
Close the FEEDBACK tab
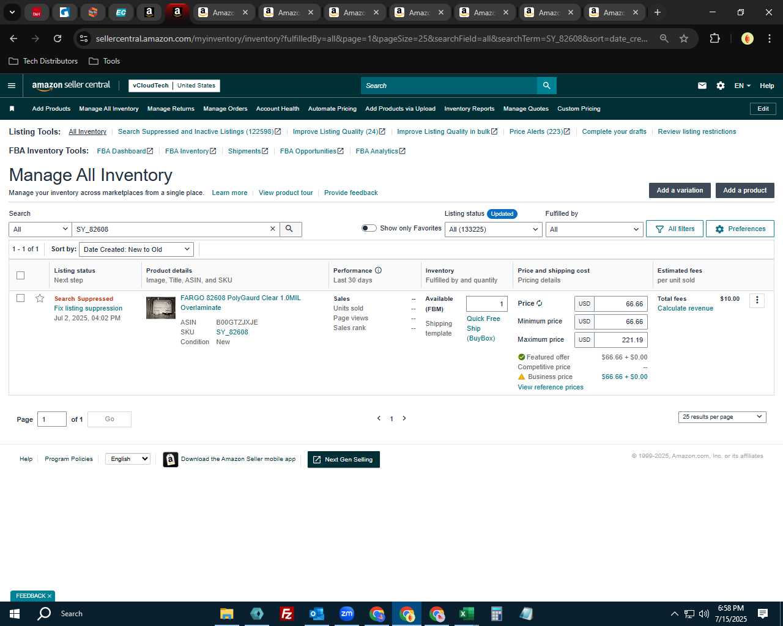click(50, 596)
